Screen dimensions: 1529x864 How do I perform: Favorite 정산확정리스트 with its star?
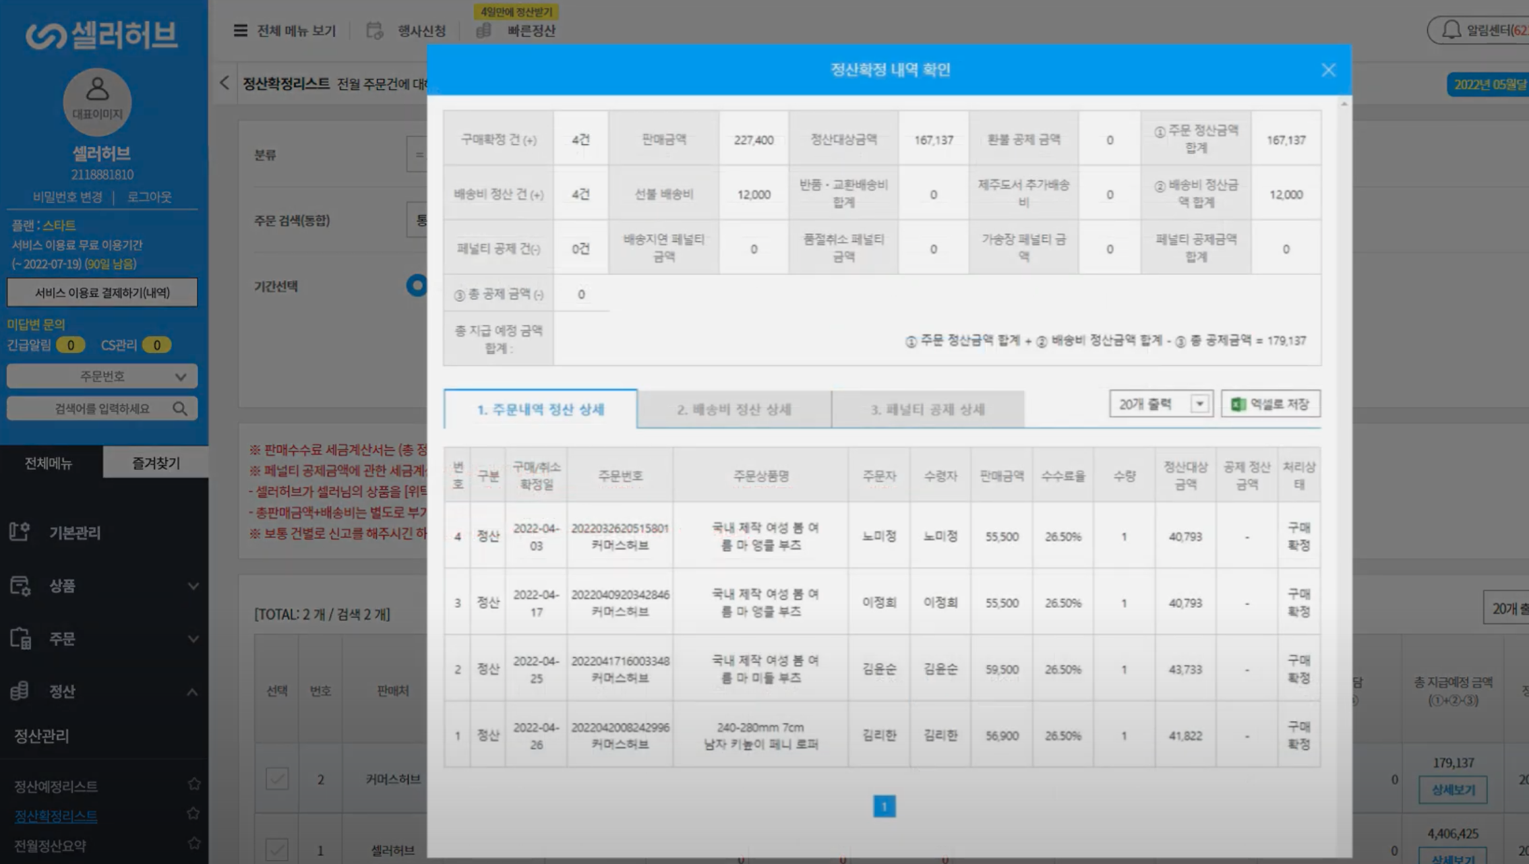pyautogui.click(x=193, y=814)
